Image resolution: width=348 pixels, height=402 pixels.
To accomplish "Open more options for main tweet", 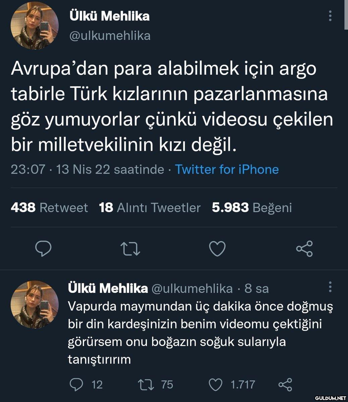I will click(330, 16).
